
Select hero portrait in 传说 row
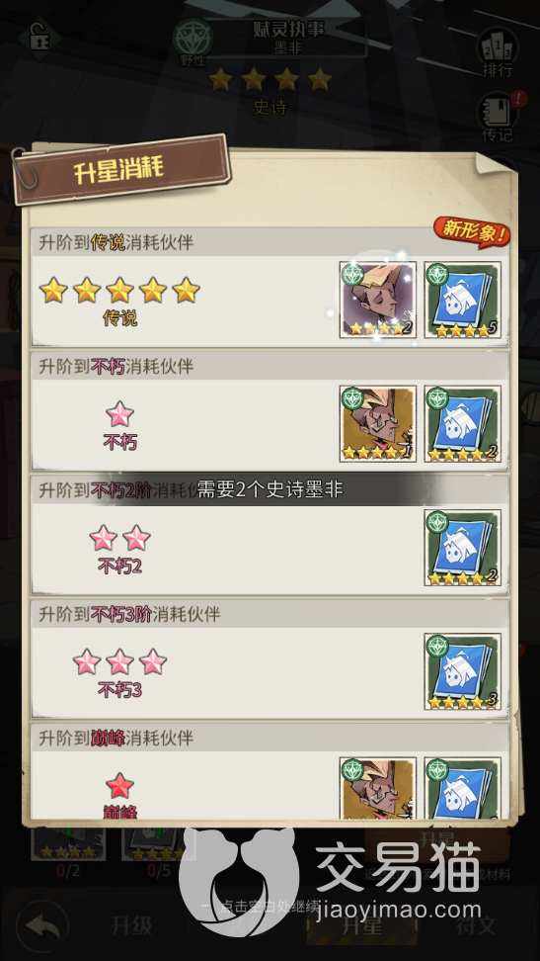point(378,300)
